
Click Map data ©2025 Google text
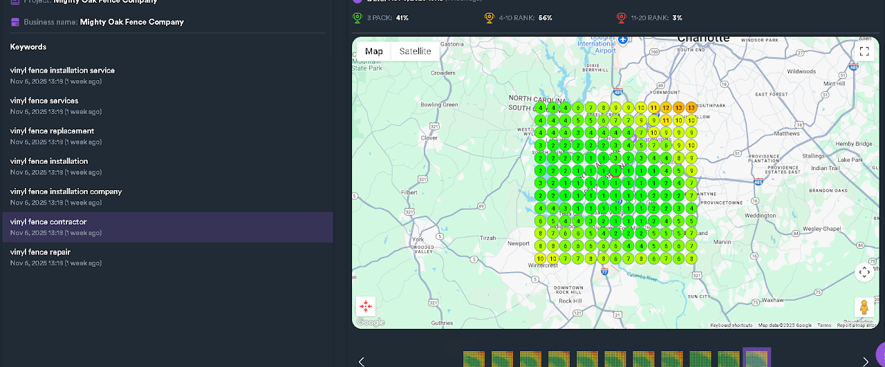785,325
